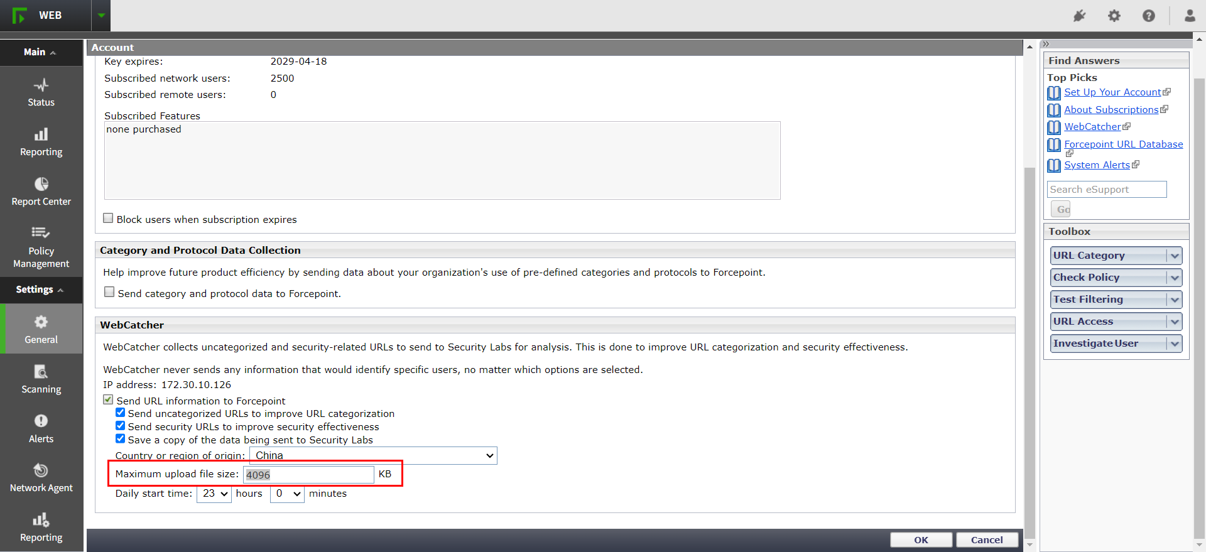Open About Subscriptions link
The height and width of the screenshot is (552, 1206).
pyautogui.click(x=1111, y=110)
